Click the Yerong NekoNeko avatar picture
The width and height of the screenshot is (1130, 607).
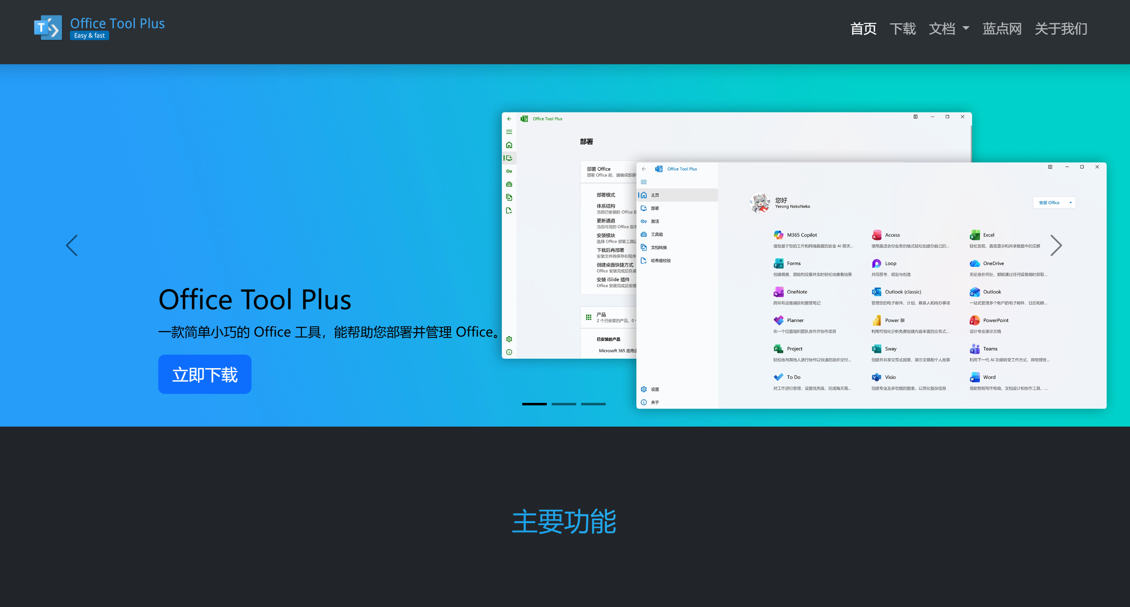(760, 202)
